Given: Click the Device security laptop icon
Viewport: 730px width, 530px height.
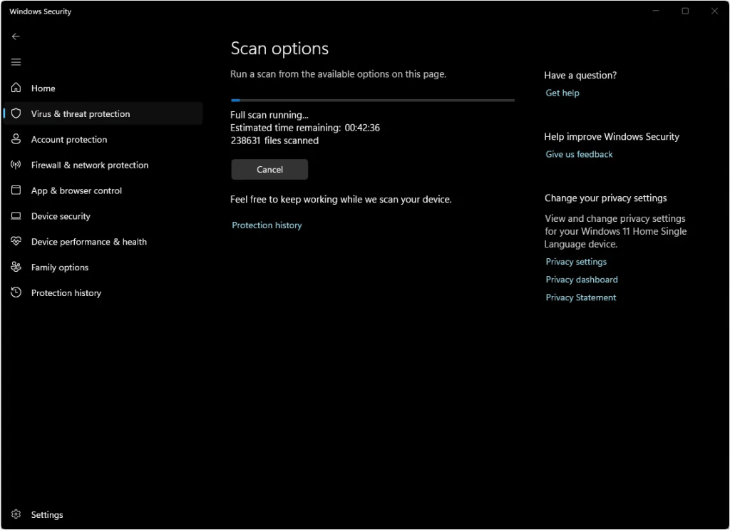Looking at the screenshot, I should click(x=16, y=216).
